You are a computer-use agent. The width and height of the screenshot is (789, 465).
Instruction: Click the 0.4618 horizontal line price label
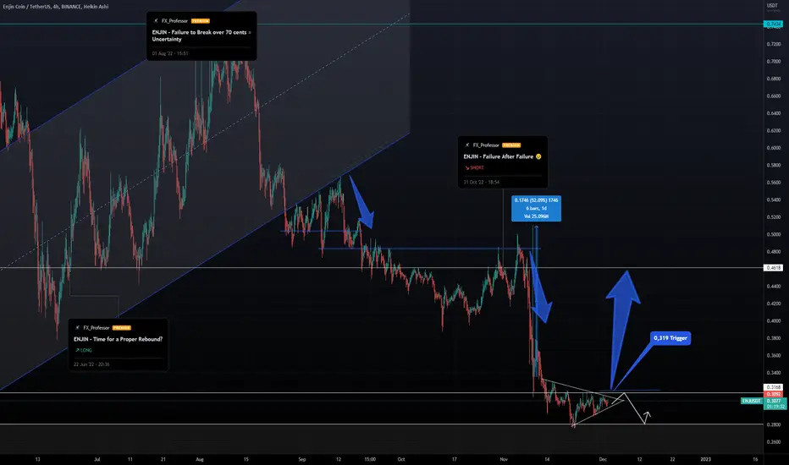(x=773, y=268)
